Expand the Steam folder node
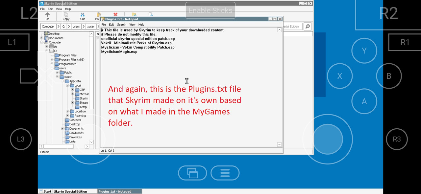 [72, 102]
